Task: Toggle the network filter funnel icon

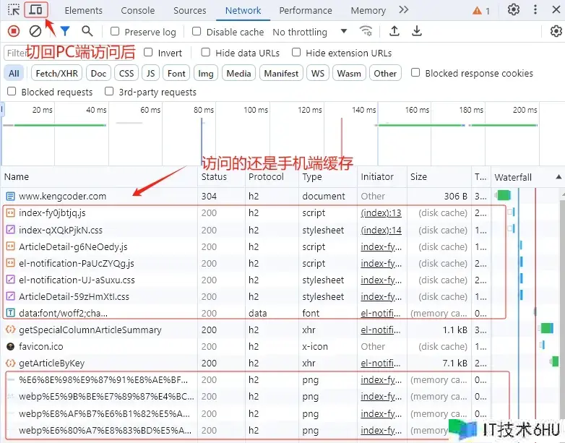Action: point(65,31)
